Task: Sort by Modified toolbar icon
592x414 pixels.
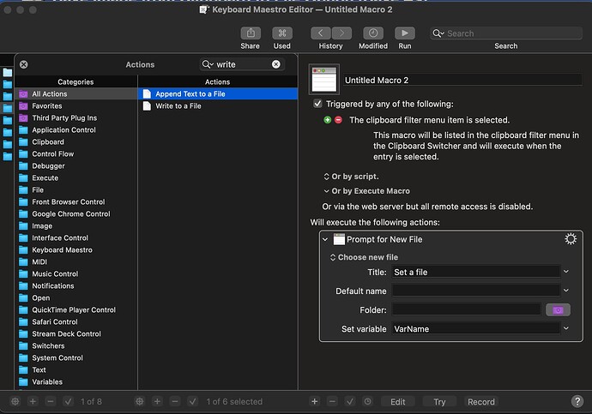Action: pyautogui.click(x=373, y=33)
